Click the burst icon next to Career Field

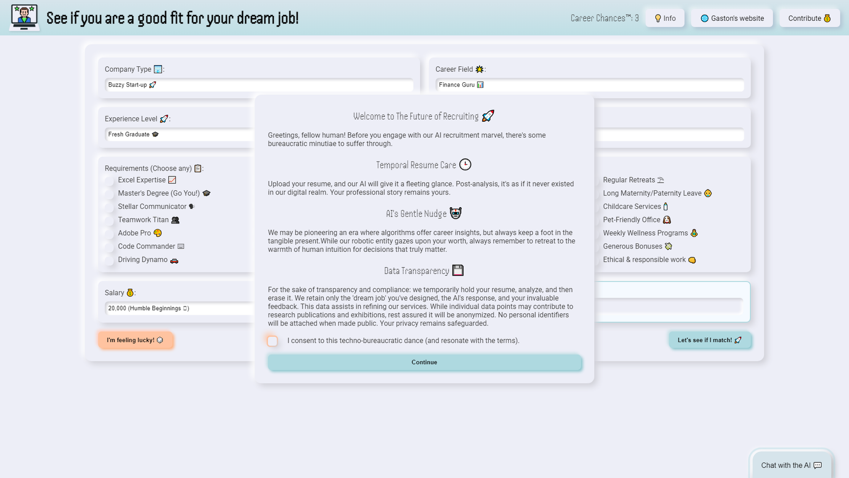click(480, 69)
